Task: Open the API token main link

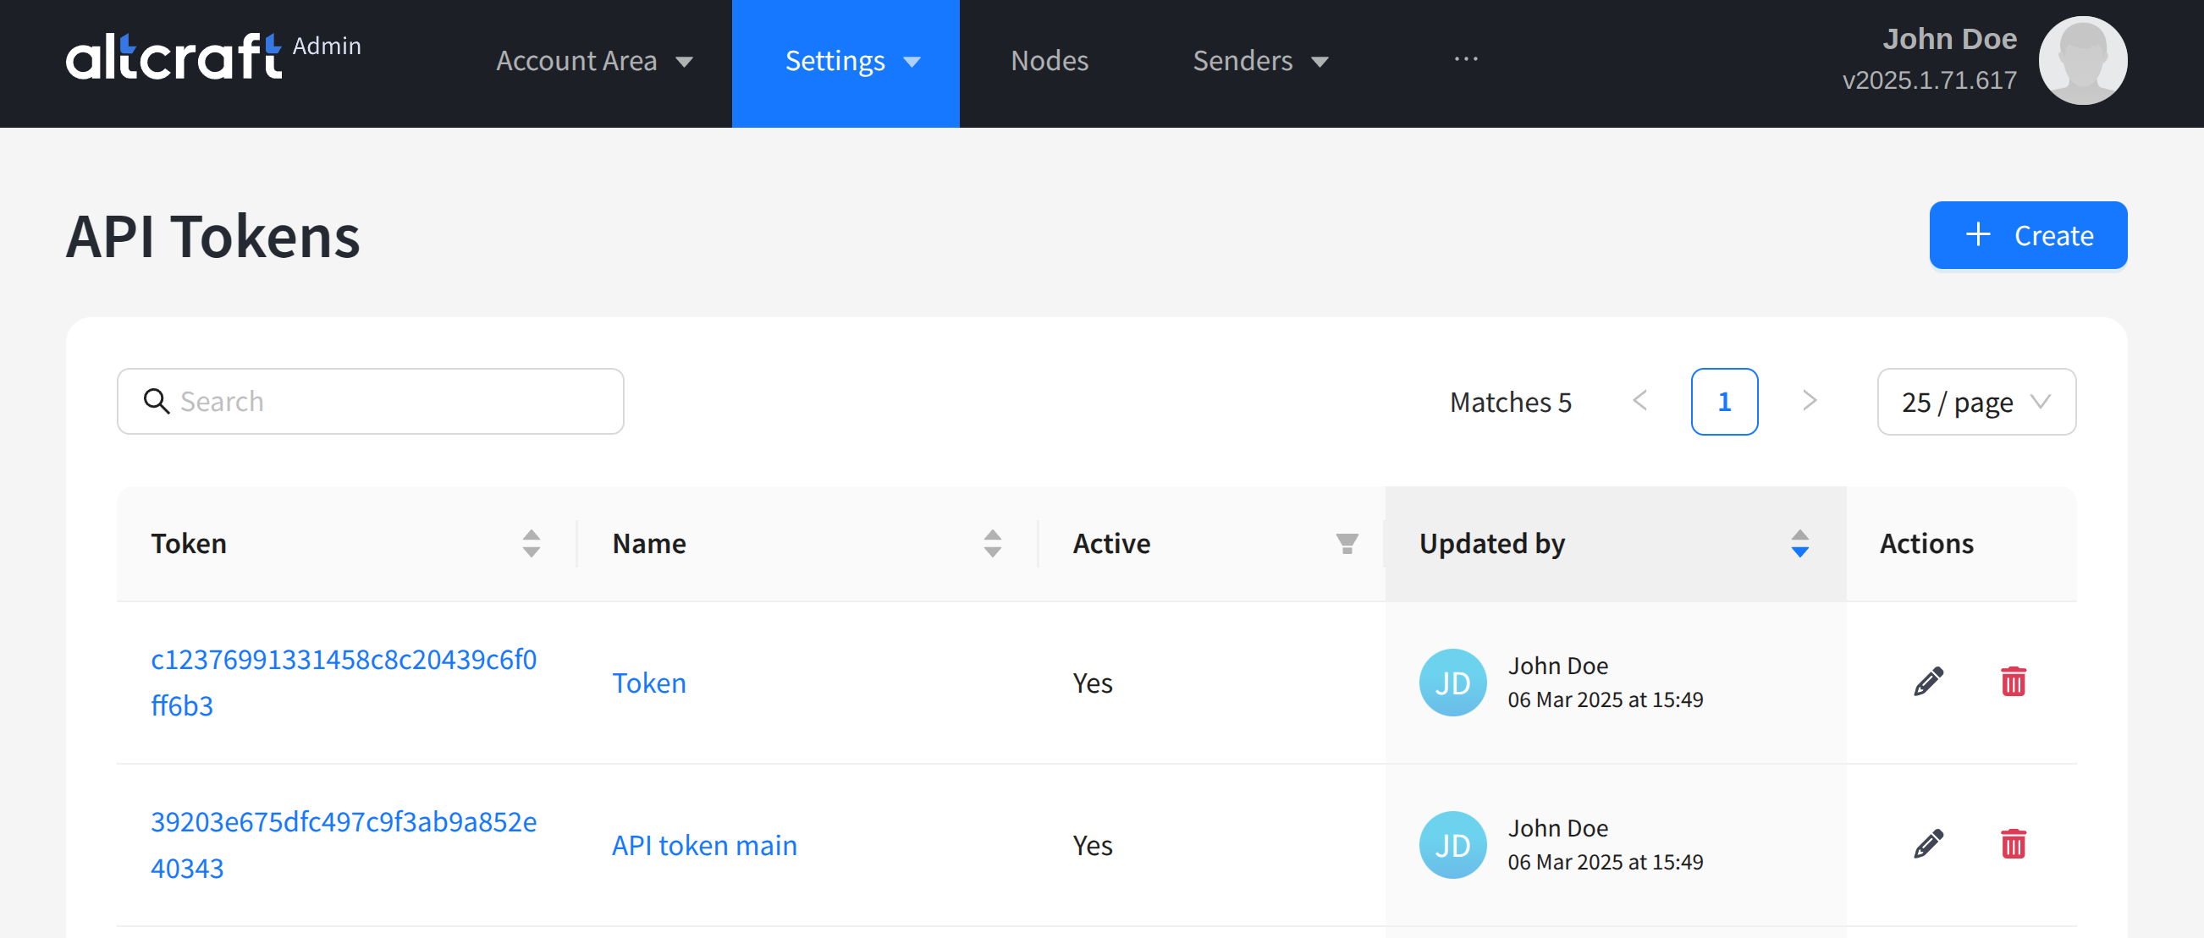Action: pyautogui.click(x=703, y=845)
